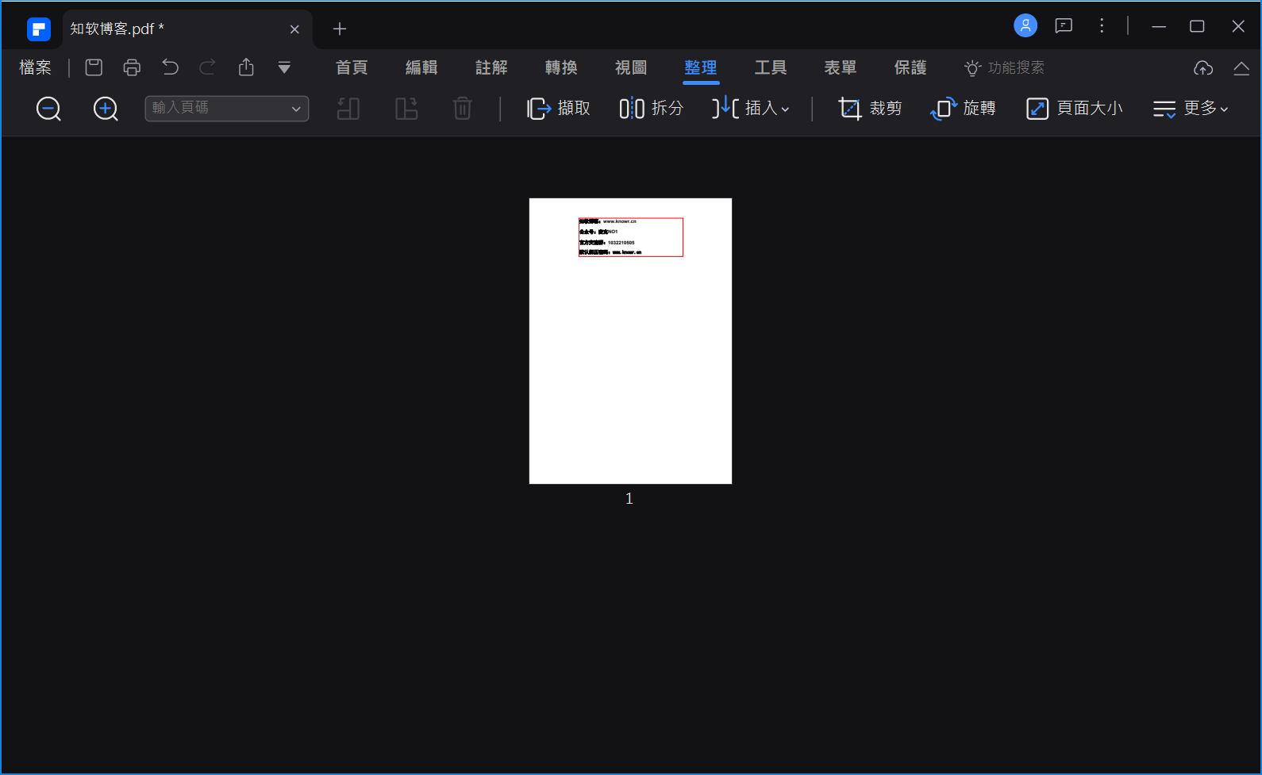Screen dimensions: 1262x775
Task: Open the page number dropdown arrow
Action: tap(296, 109)
